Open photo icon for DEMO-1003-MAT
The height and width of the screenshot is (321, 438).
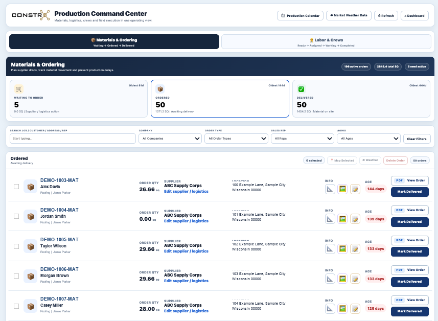[x=342, y=189]
